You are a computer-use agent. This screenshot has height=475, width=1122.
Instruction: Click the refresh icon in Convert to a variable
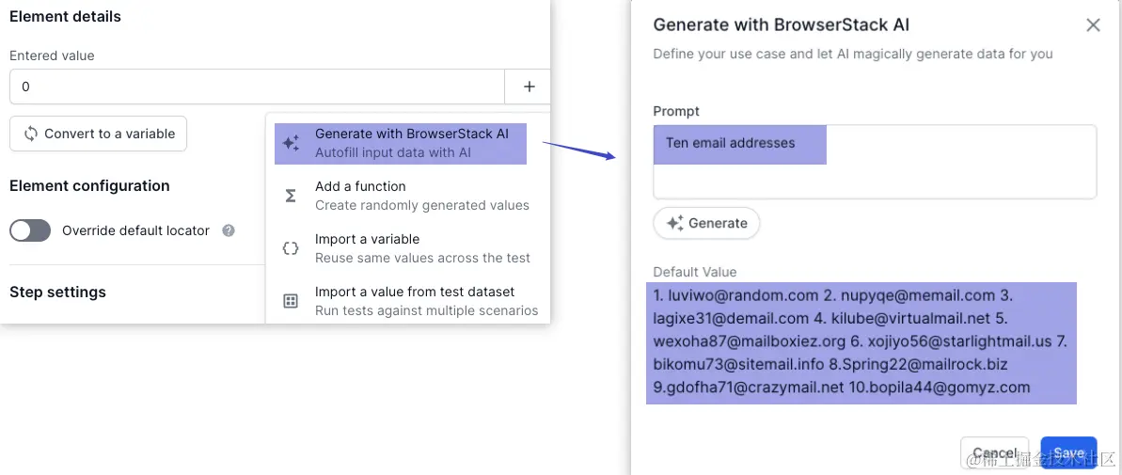(31, 134)
